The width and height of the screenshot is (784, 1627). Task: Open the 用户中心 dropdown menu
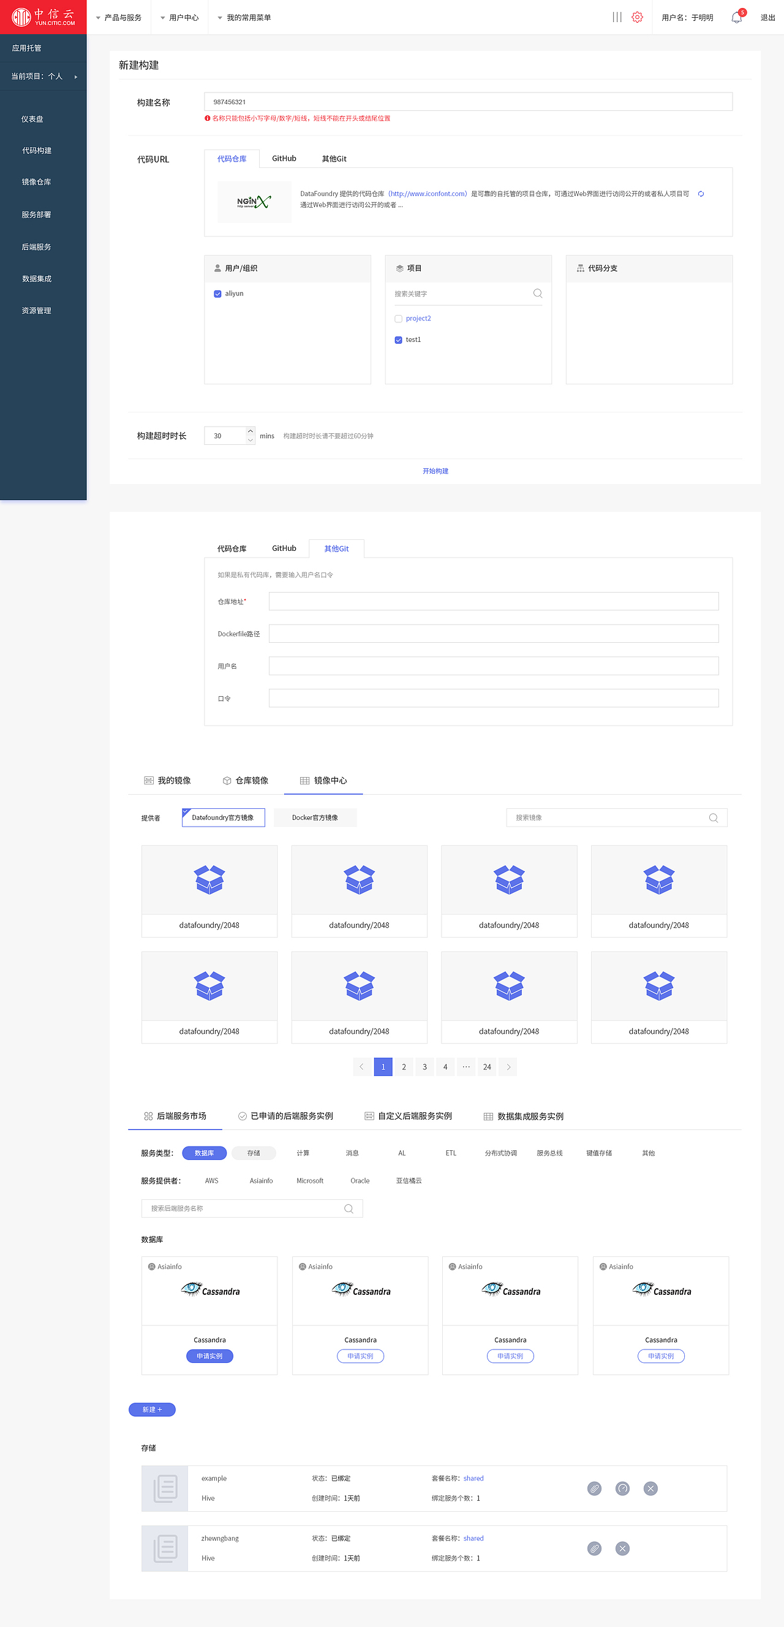click(180, 17)
